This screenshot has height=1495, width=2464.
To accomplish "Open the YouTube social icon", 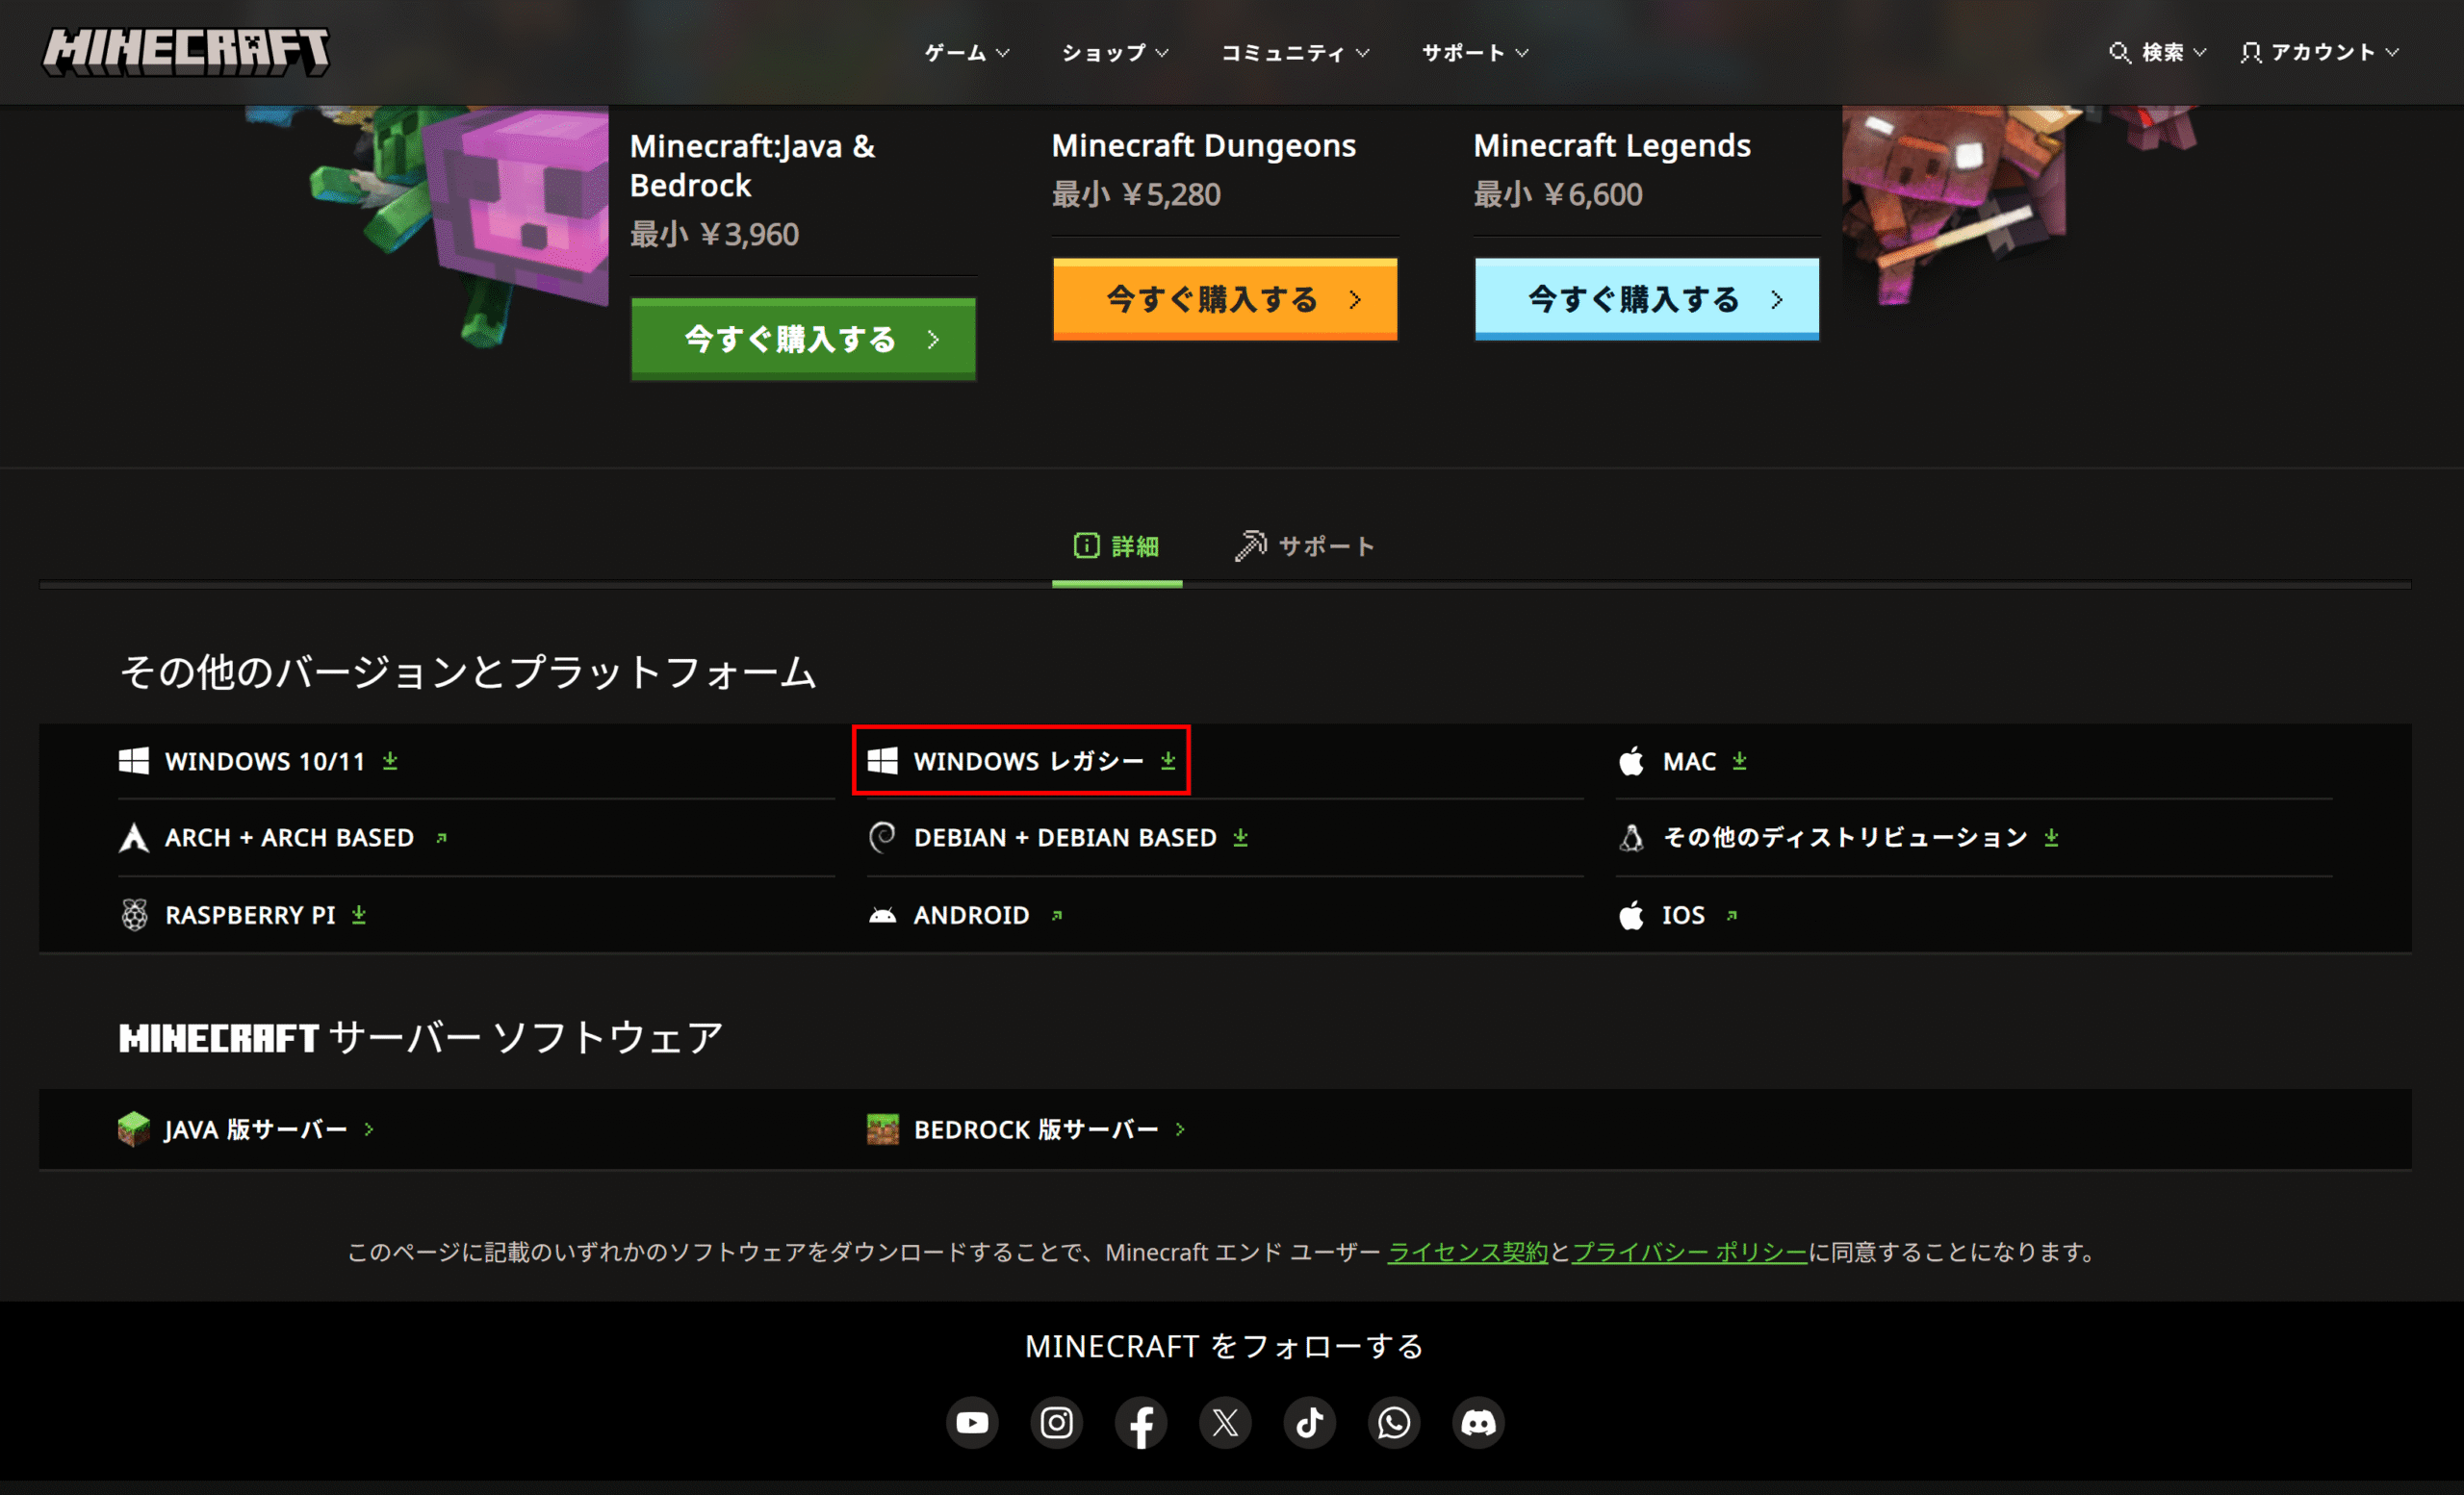I will tap(972, 1422).
